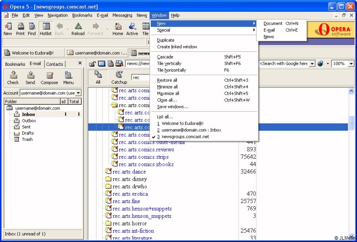This screenshot has height=242, width=357.
Task: Open rec.arts.int-fiction newsgroup link
Action: click(133, 231)
